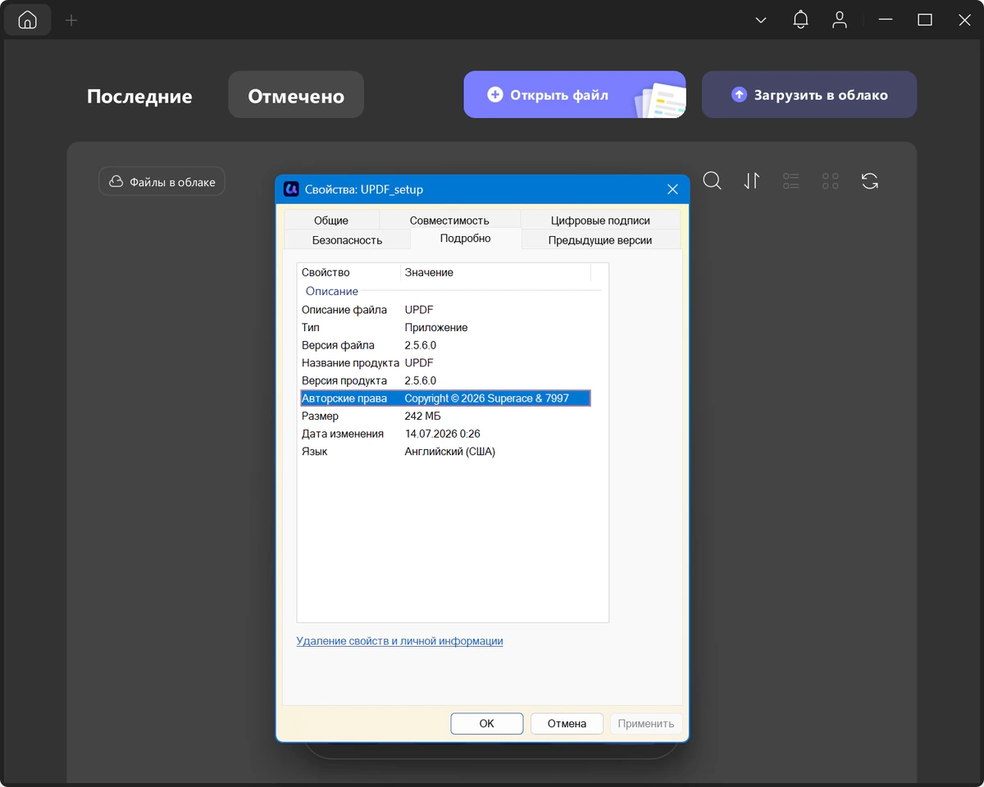Click the Значение column header
The image size is (984, 787).
[x=495, y=272]
